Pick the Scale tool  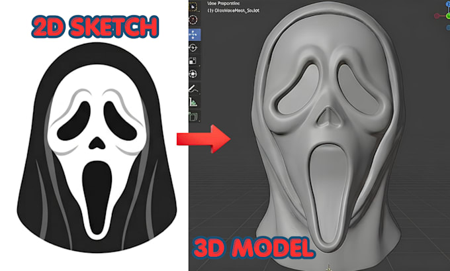pos(193,61)
